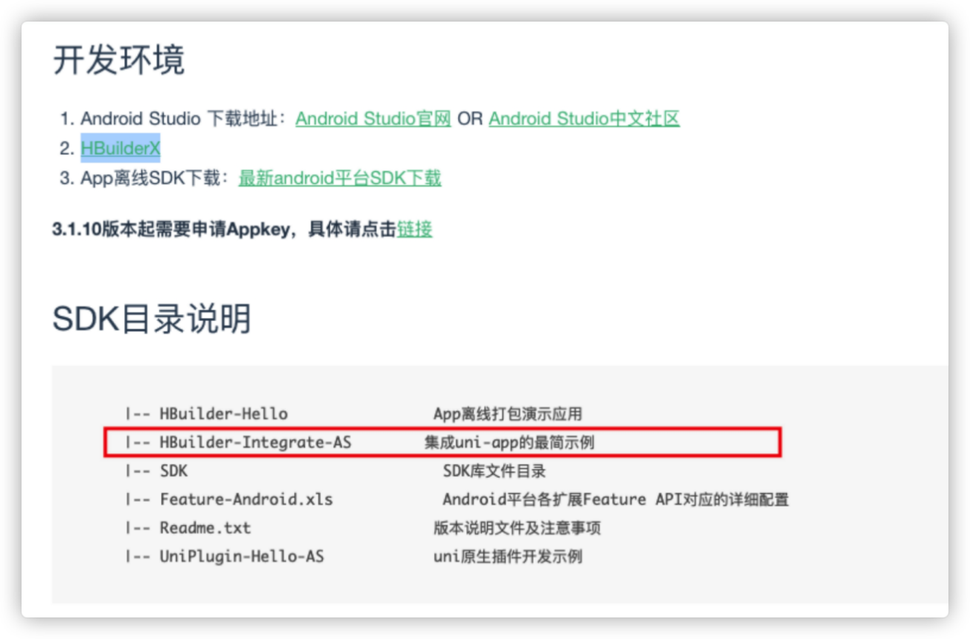Screen dimensions: 970x639
Task: Click the Readme.txt entry
Action: [205, 528]
